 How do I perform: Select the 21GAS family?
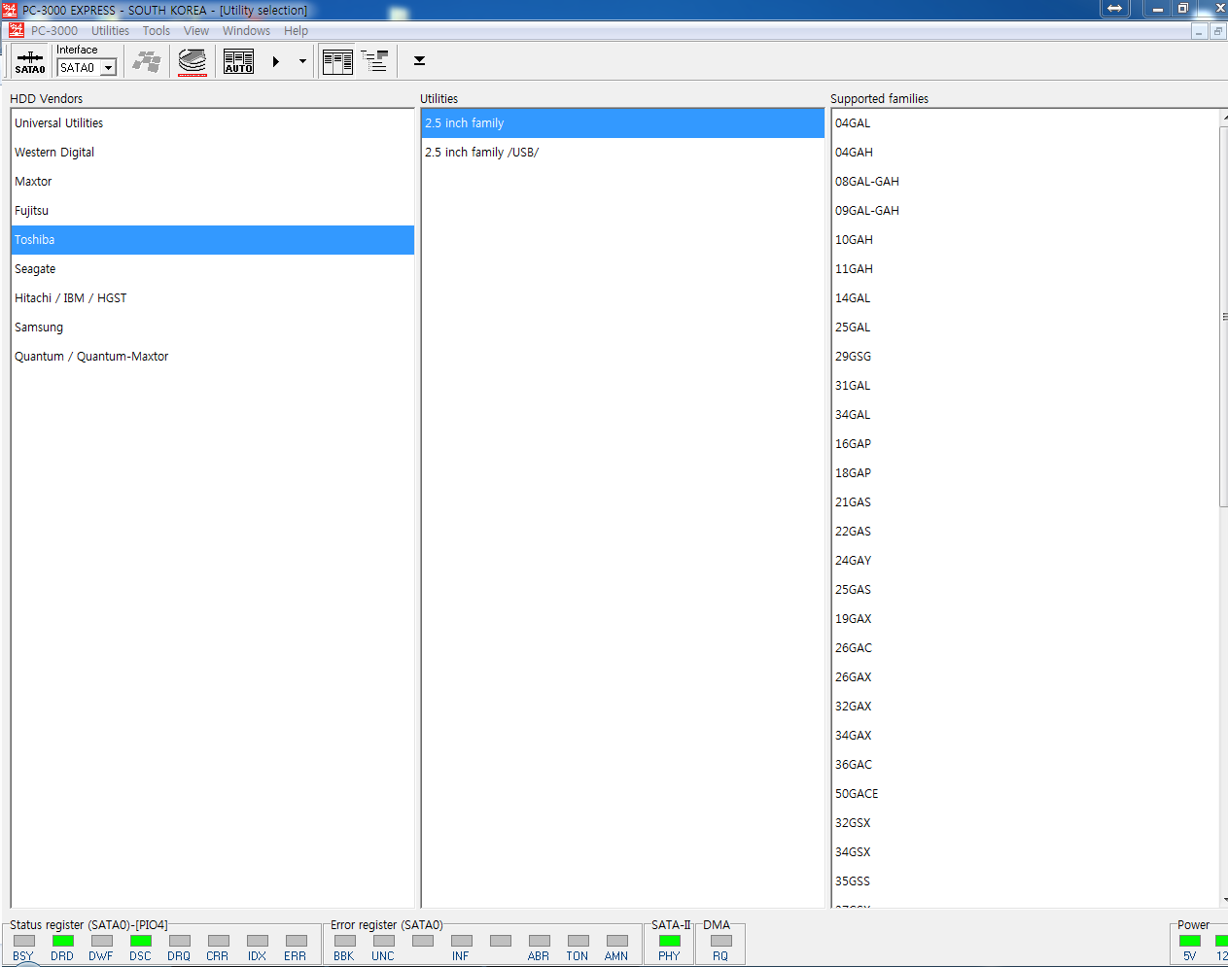coord(1025,502)
